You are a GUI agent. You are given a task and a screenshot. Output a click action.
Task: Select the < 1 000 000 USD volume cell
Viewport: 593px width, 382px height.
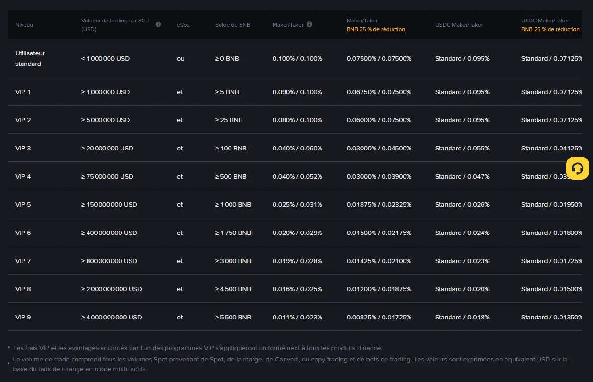point(105,58)
